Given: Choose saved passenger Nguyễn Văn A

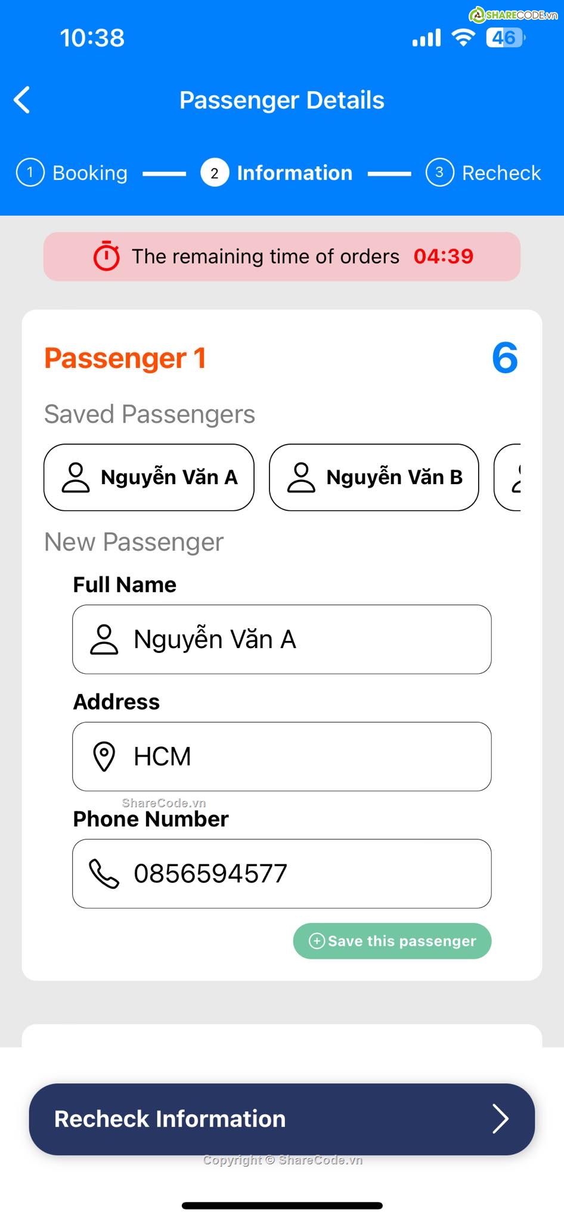Looking at the screenshot, I should coord(149,478).
